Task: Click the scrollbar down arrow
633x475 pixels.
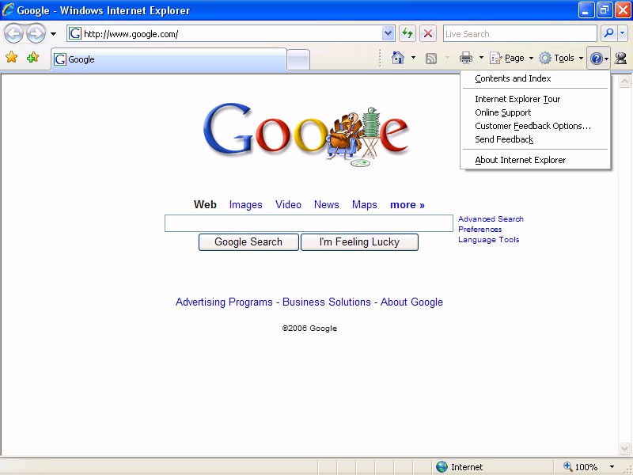Action: click(624, 448)
